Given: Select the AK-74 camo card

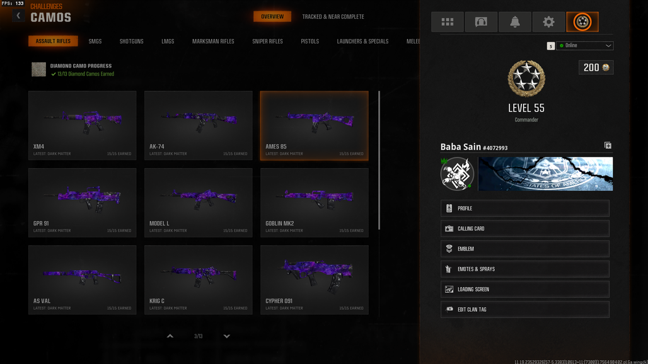Looking at the screenshot, I should pyautogui.click(x=199, y=125).
